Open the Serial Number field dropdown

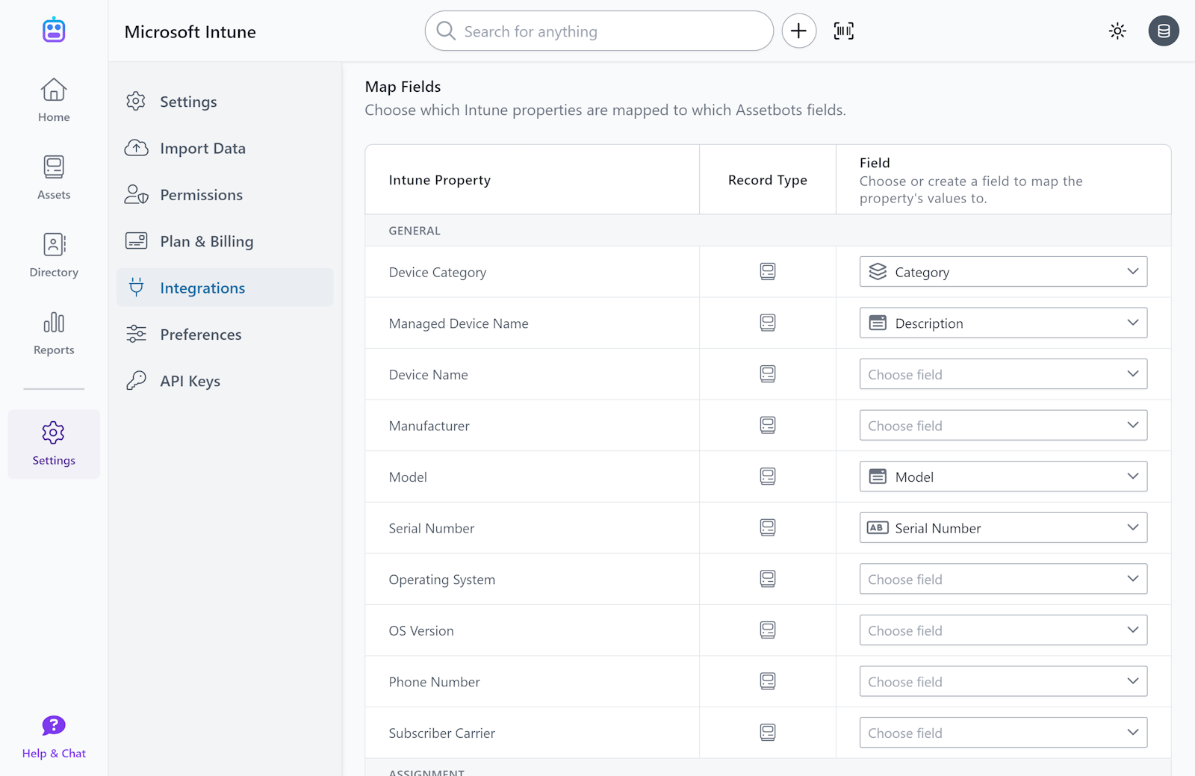pyautogui.click(x=1003, y=527)
